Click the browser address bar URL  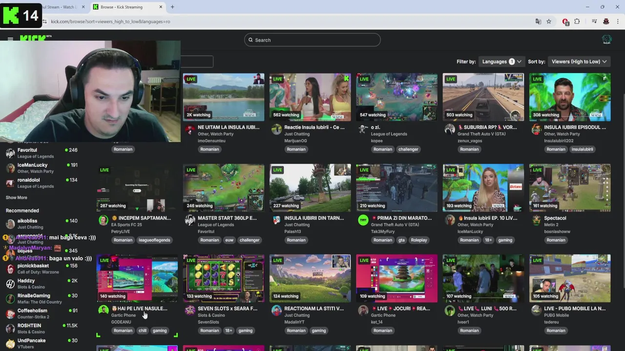[110, 21]
